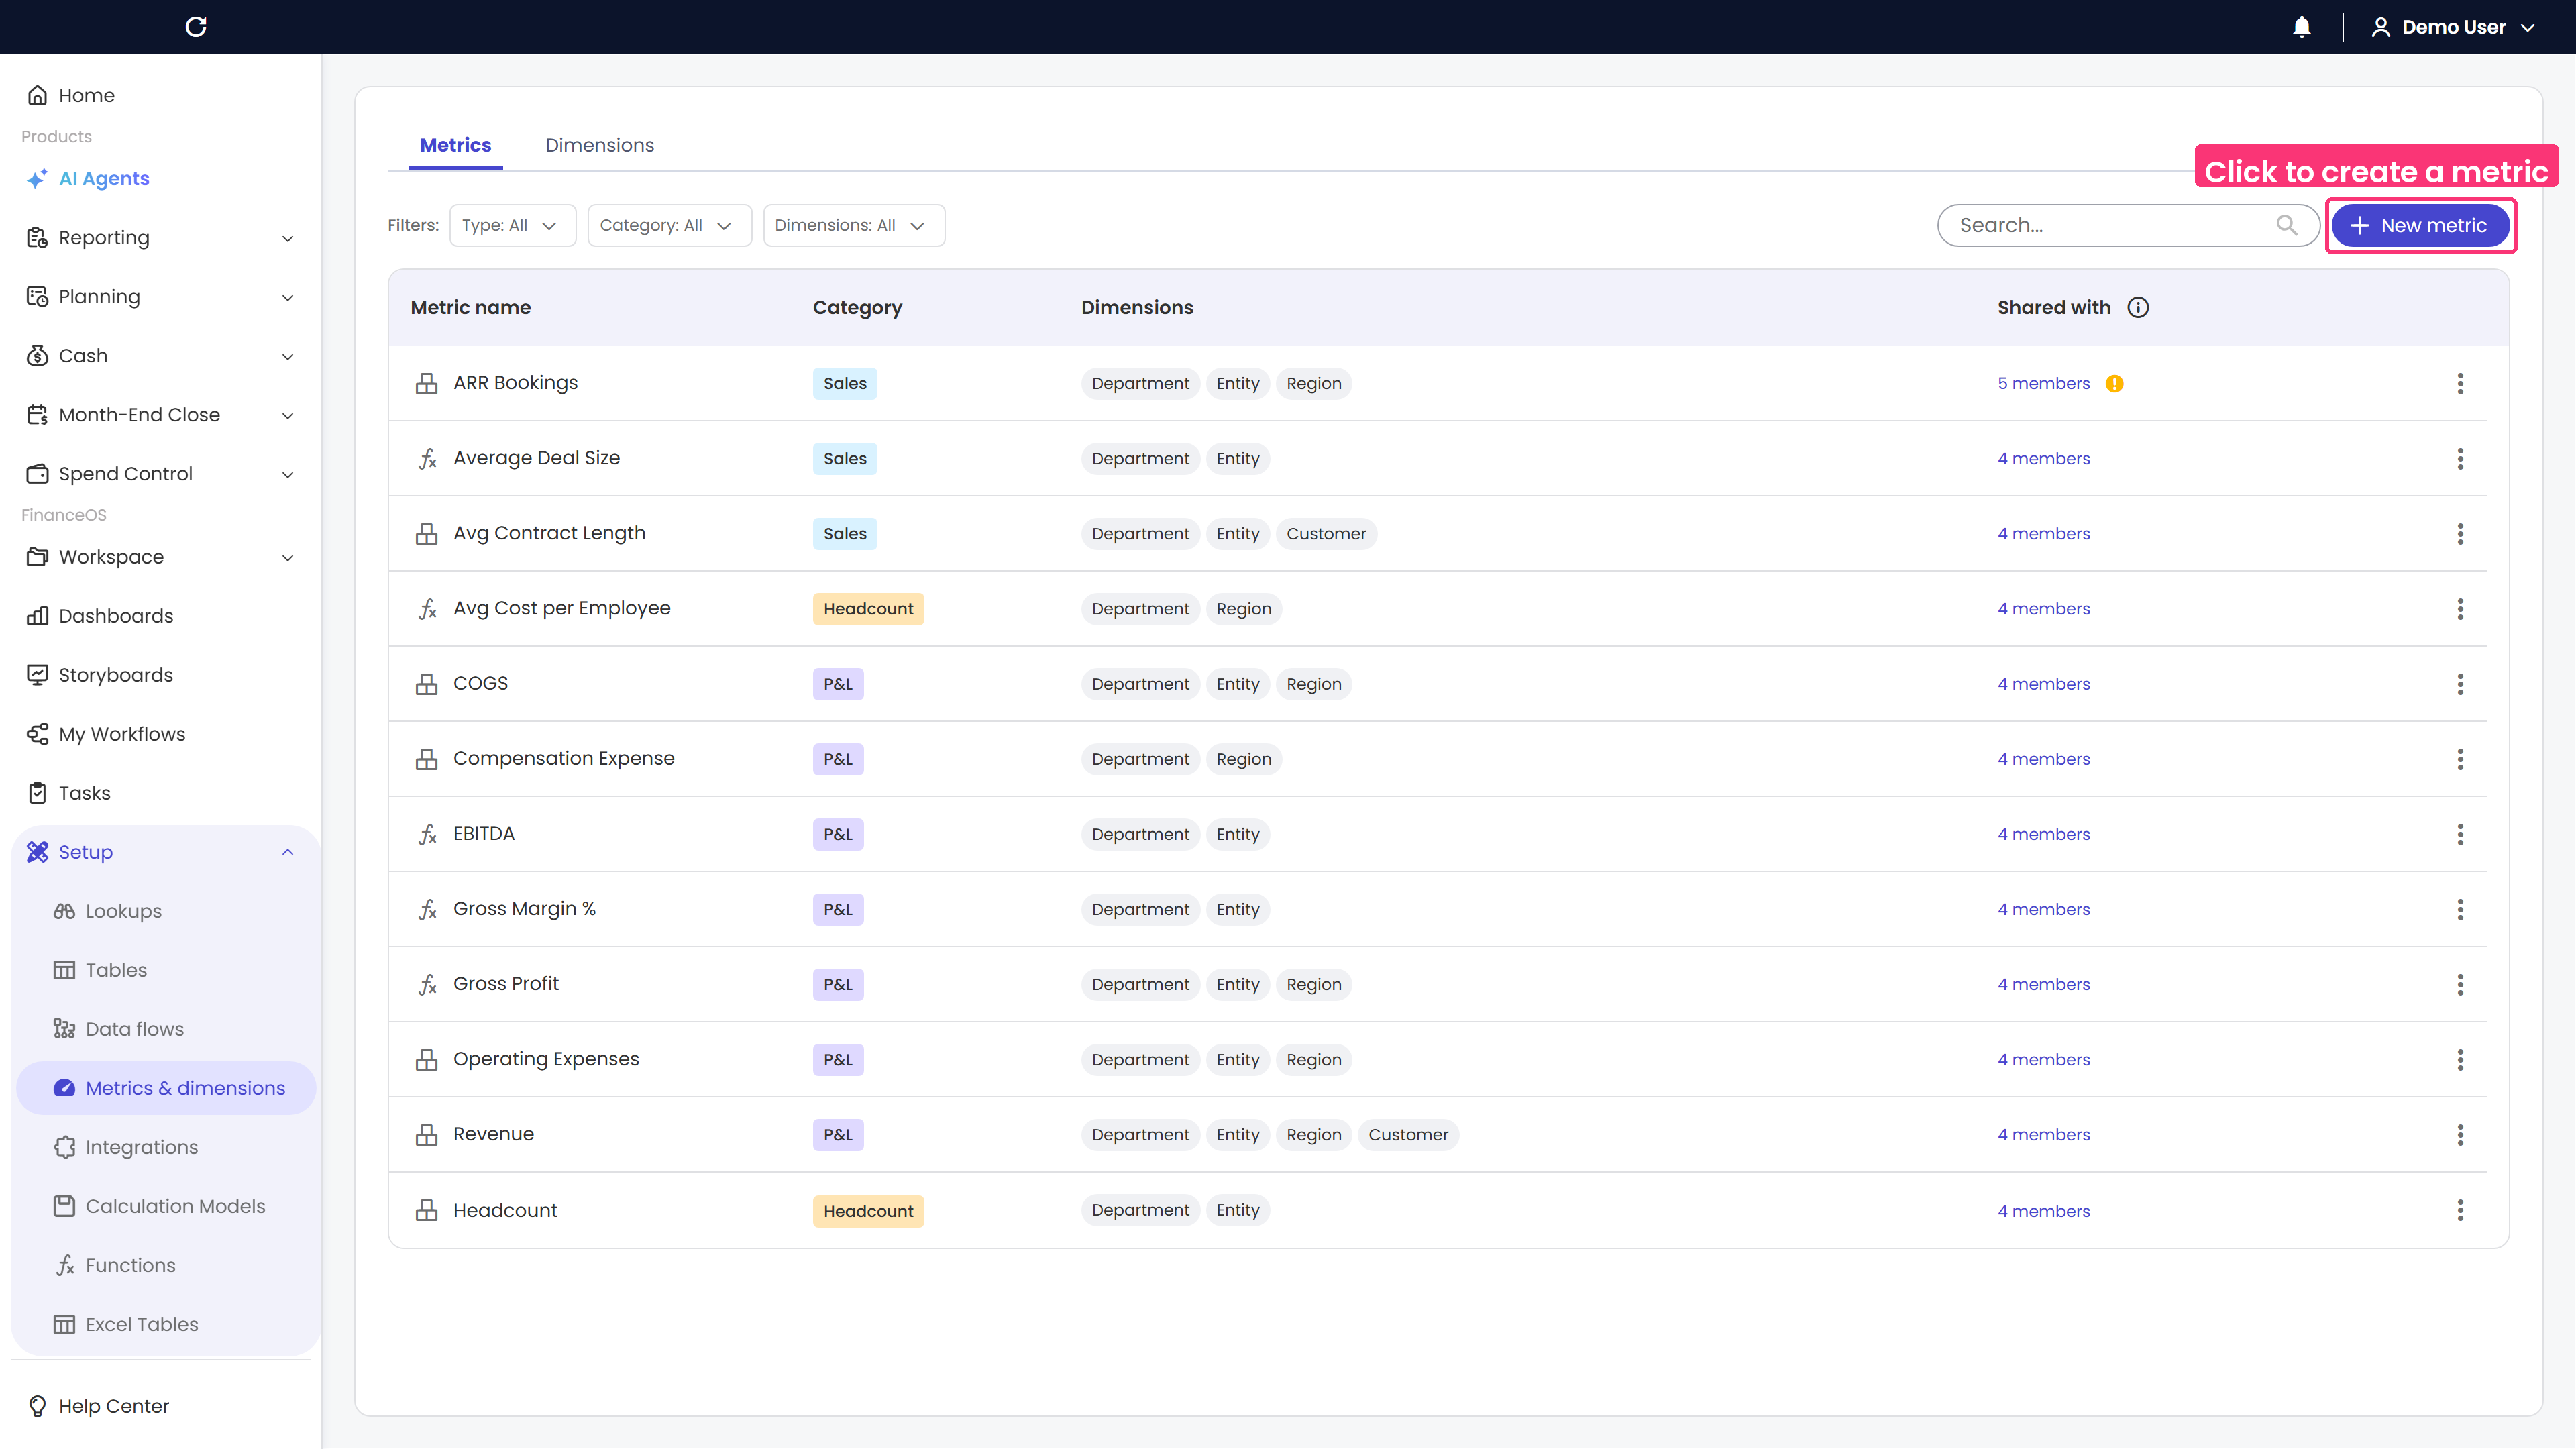The width and height of the screenshot is (2576, 1449).
Task: Click the New metric button
Action: (x=2420, y=225)
